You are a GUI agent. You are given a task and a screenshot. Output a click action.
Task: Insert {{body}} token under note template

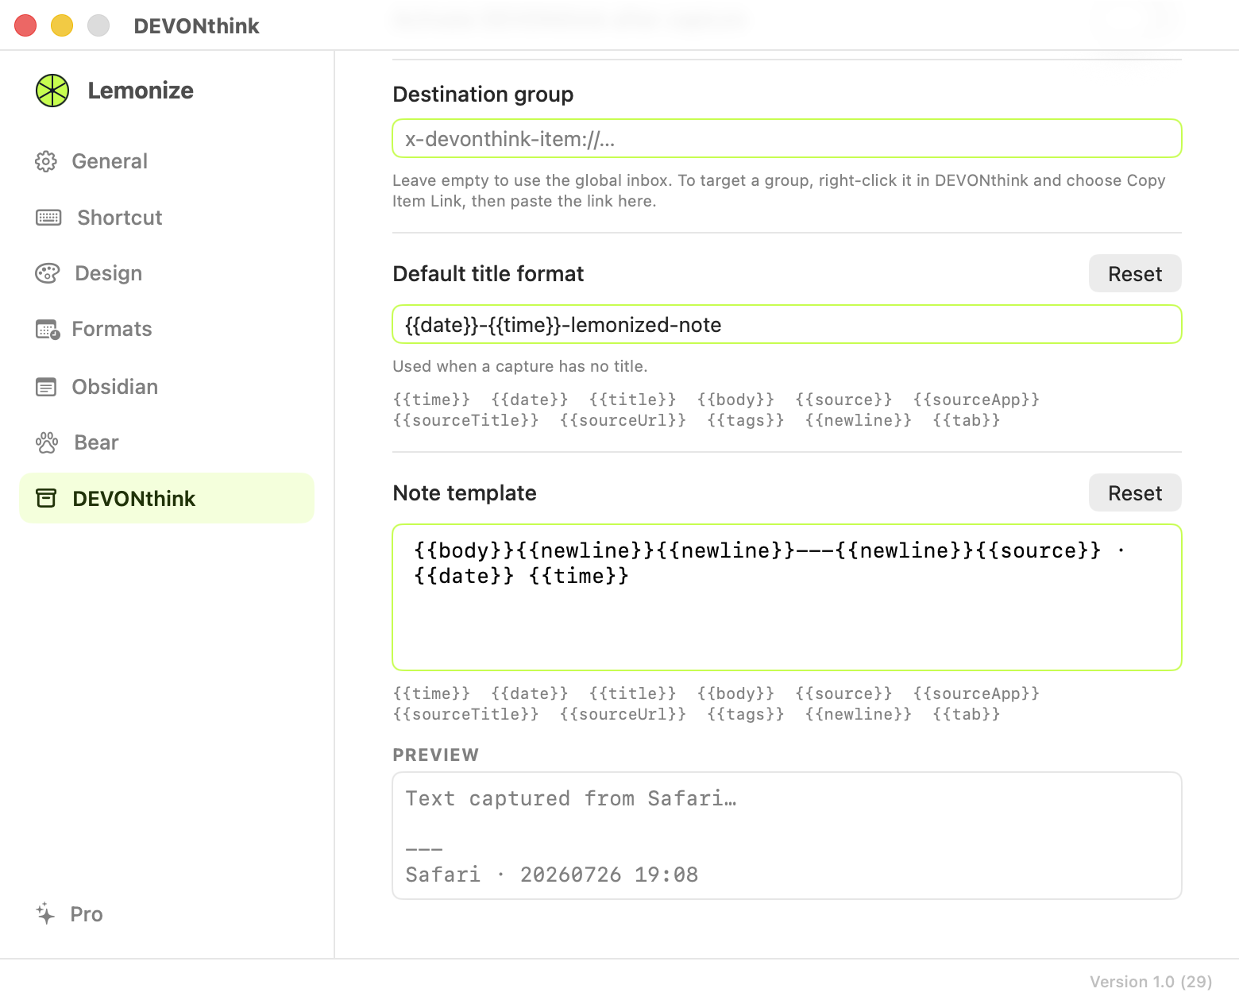(735, 693)
